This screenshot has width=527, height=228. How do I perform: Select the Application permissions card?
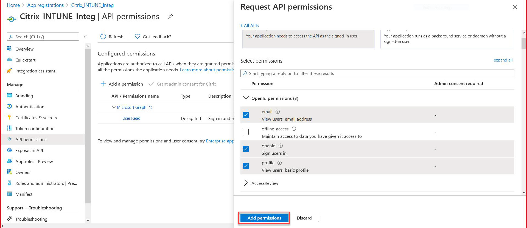pos(447,39)
